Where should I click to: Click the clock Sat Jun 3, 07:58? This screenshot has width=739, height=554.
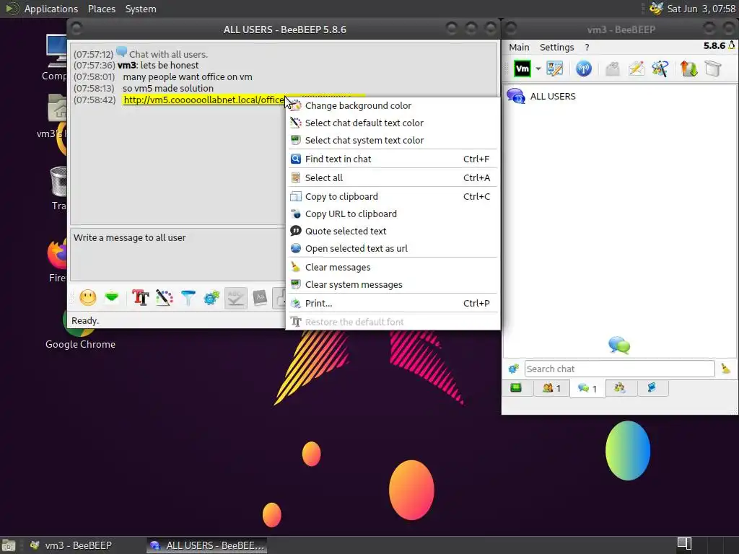click(701, 9)
